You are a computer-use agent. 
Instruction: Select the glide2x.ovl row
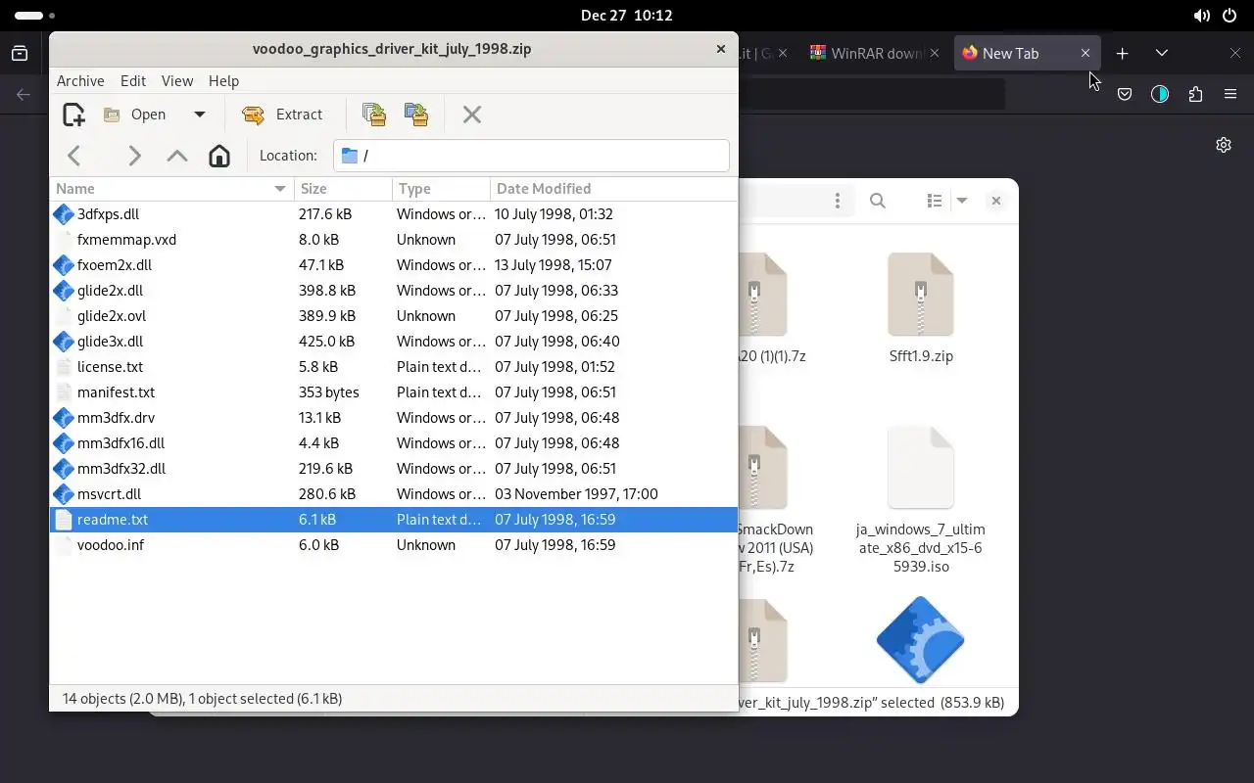394,316
